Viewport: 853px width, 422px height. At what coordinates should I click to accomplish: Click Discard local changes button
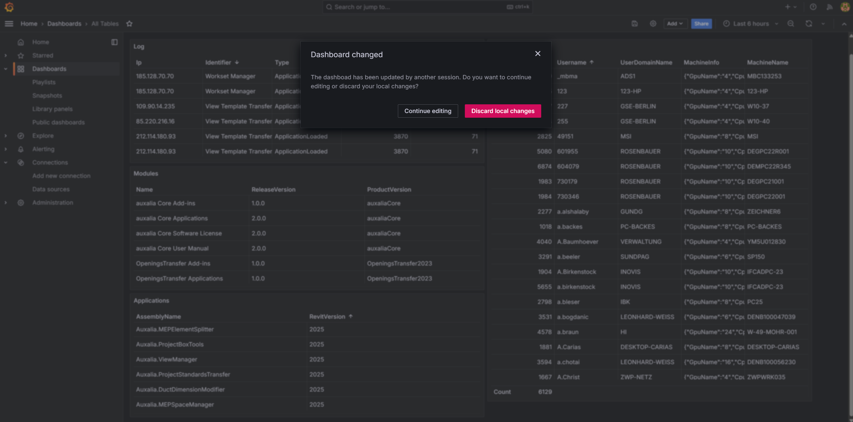(503, 111)
